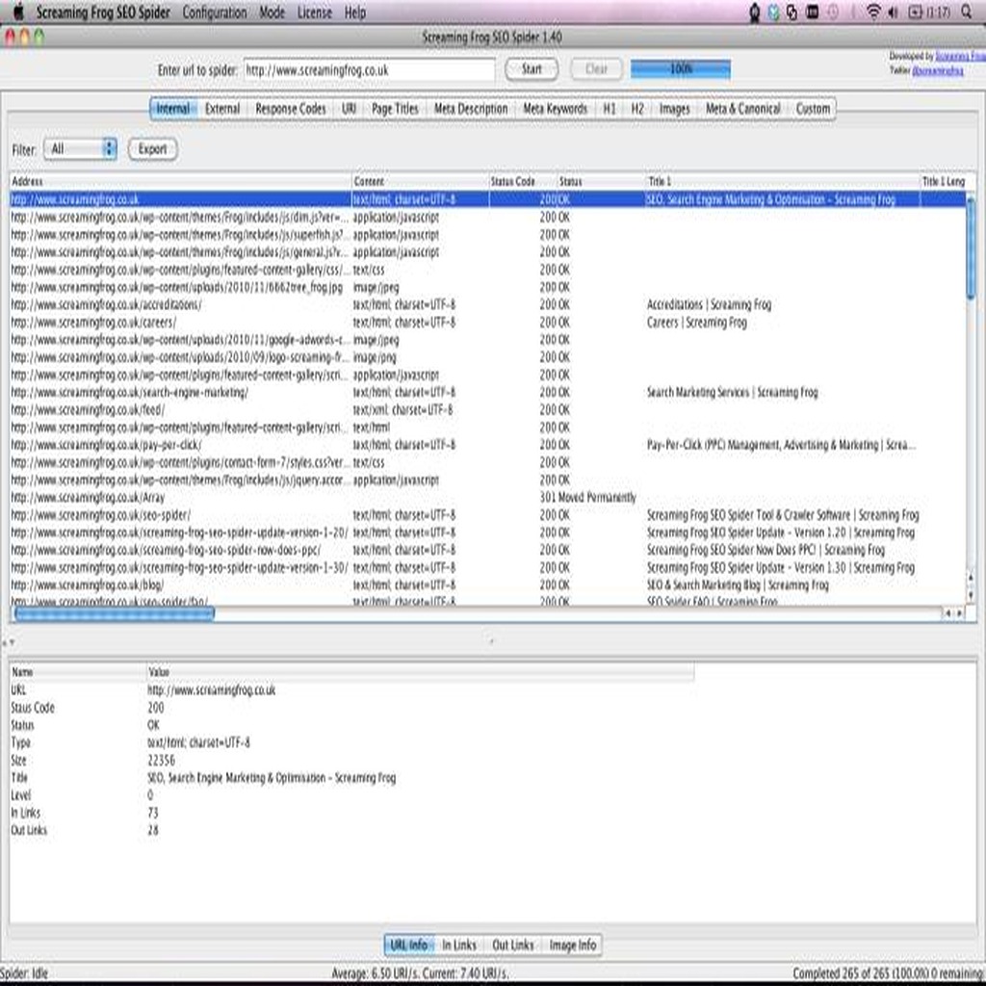Click the Start button

[532, 69]
